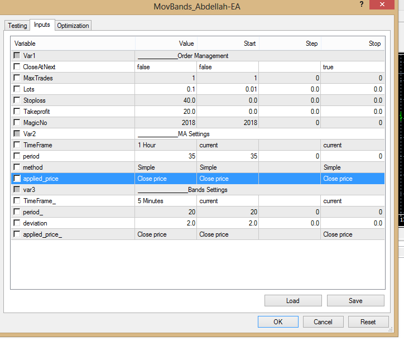Click the Load button
Viewport: 404px width, 341px height.
tap(292, 301)
